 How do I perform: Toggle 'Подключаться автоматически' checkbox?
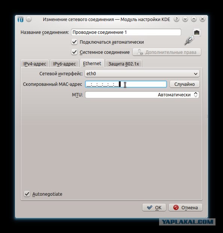74,42
